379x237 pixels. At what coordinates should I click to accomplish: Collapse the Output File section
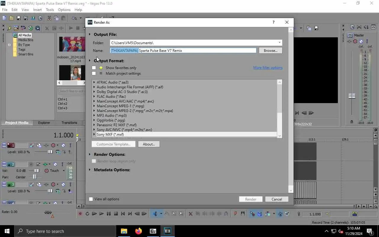pyautogui.click(x=90, y=34)
